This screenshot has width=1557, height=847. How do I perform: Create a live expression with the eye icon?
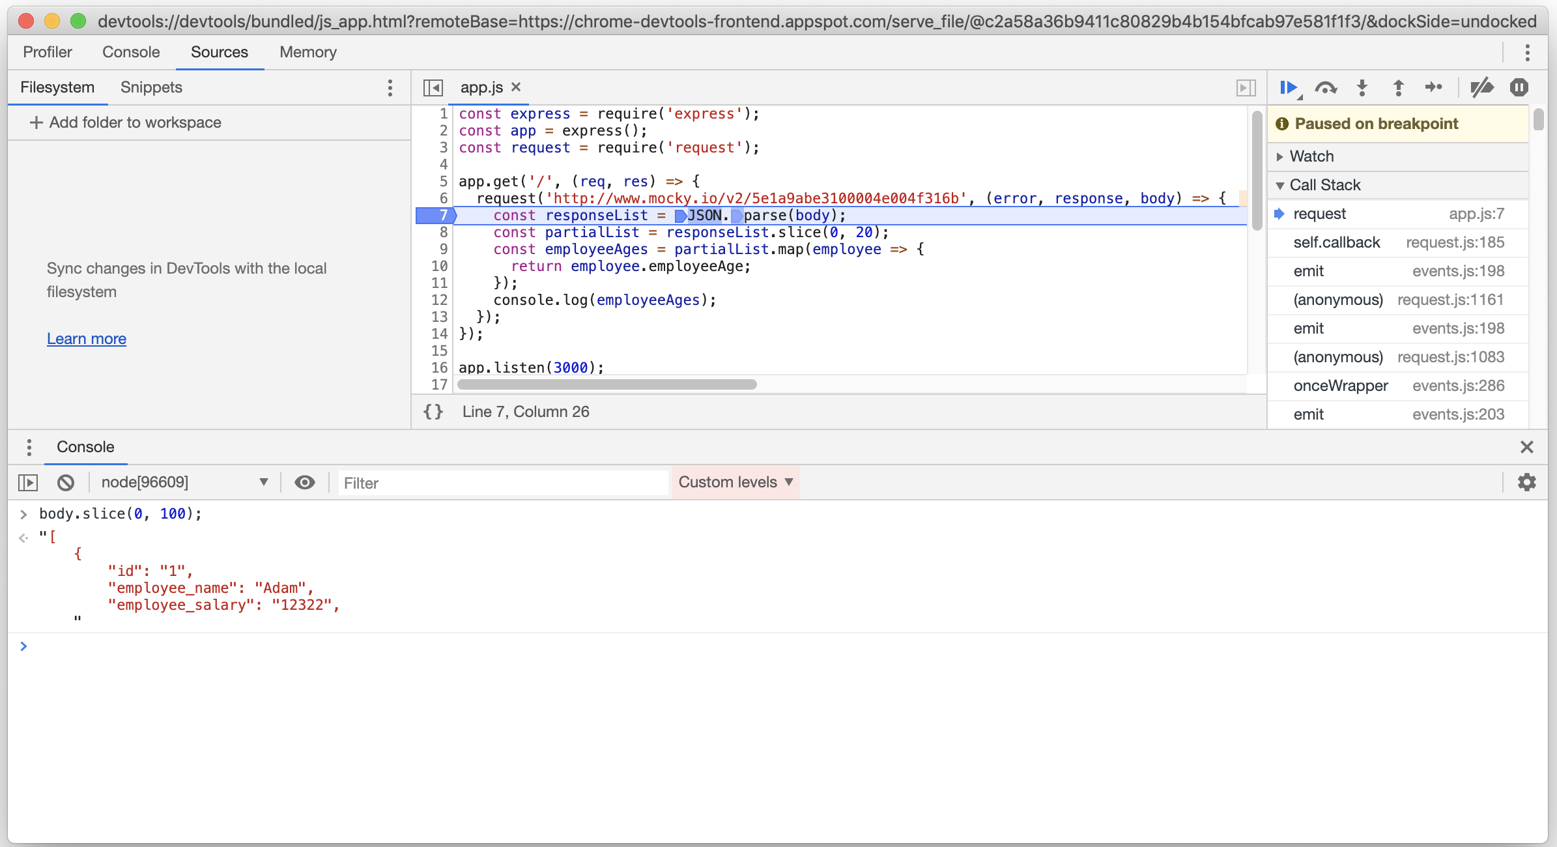click(x=305, y=482)
